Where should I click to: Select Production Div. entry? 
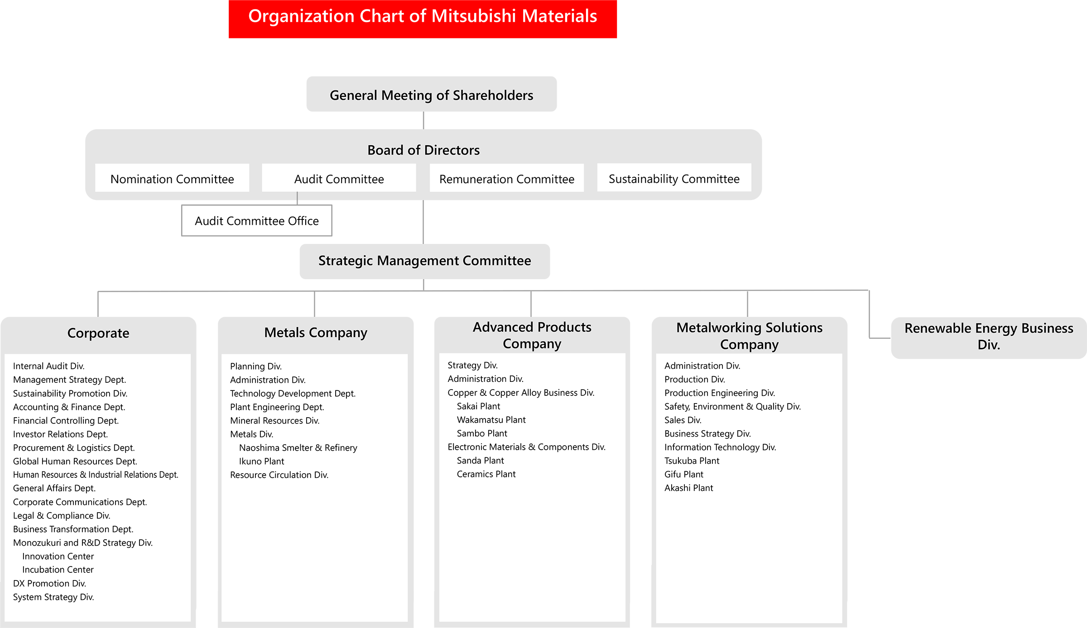click(695, 379)
